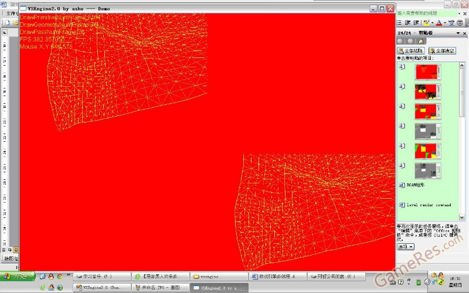Click the Clear All button
Viewport: 469px width, 293px height.
pos(442,51)
